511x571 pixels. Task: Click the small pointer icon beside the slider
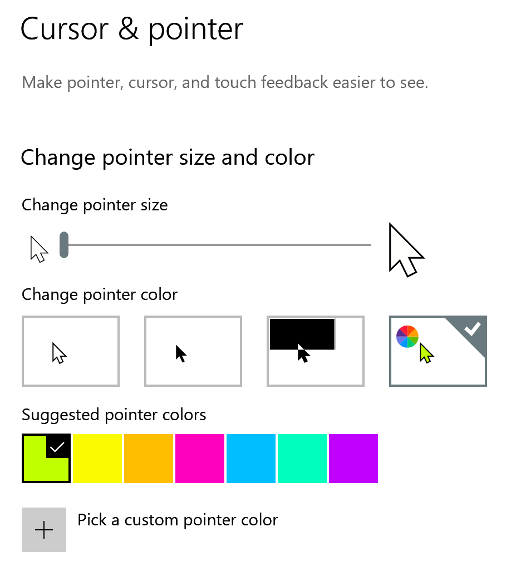[x=39, y=248]
